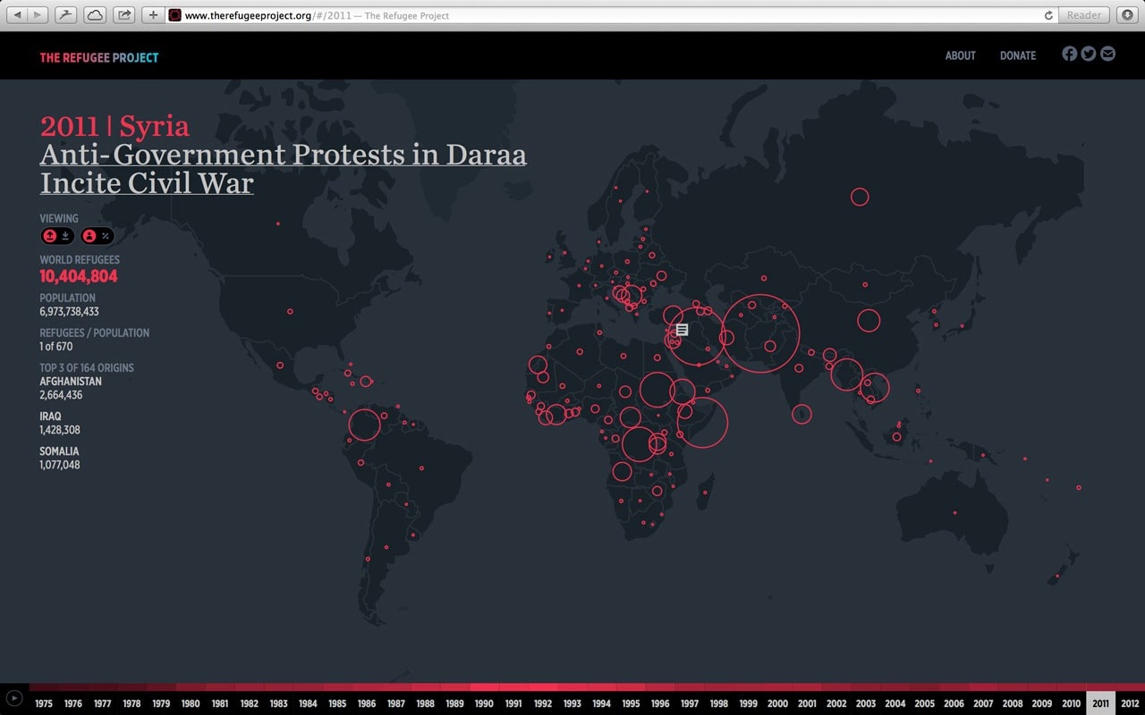
Task: Reload the page with the refresh icon
Action: [1048, 15]
